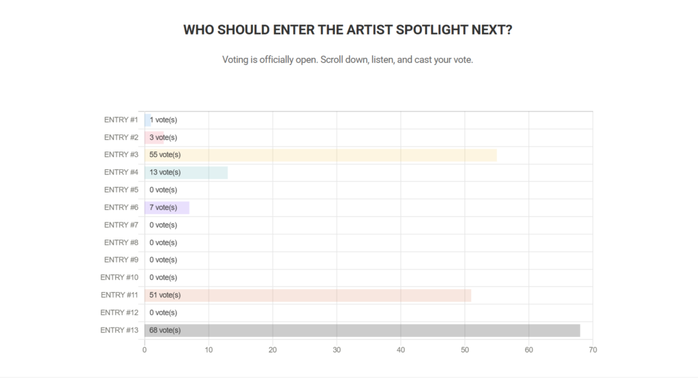The width and height of the screenshot is (698, 378).
Task: Click the "55 vote(s)" label
Action: [165, 155]
